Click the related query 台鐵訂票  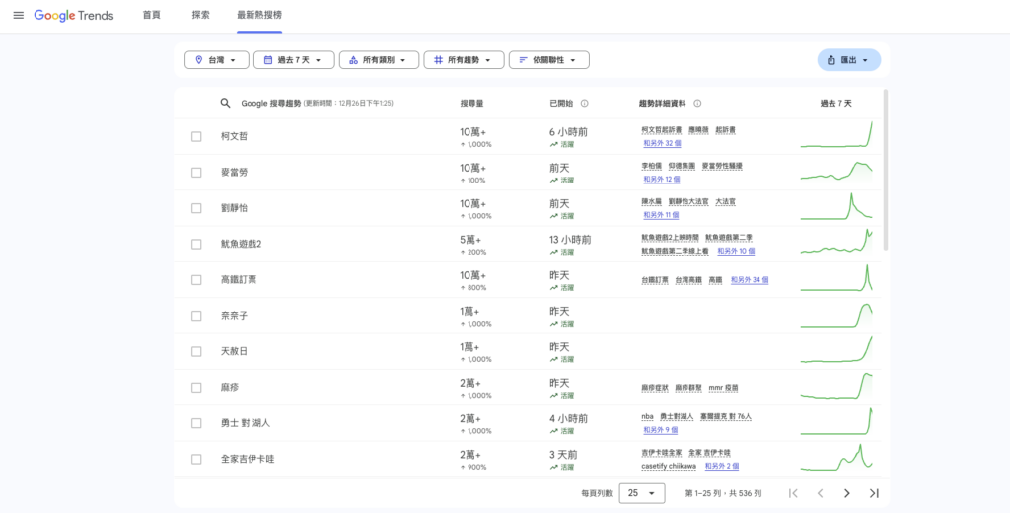point(655,280)
